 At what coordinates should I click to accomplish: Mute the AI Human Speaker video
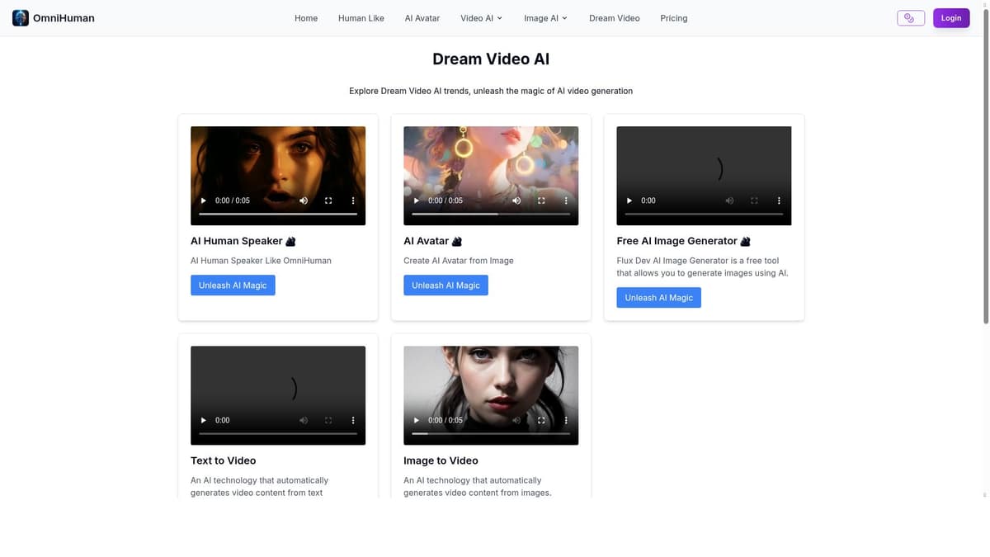pos(304,201)
